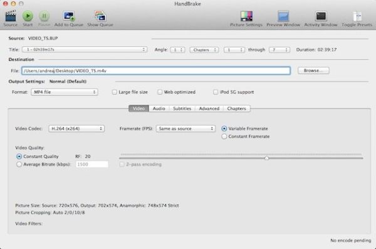The height and width of the screenshot is (249, 376).
Task: Click the RF: 20 value text
Action: click(83, 157)
